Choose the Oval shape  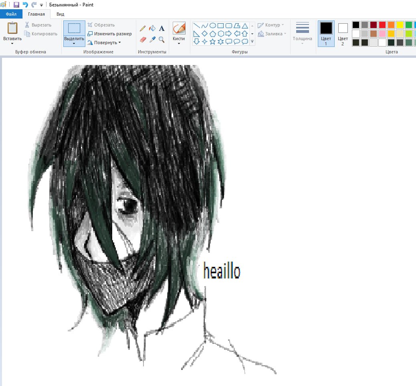point(213,26)
